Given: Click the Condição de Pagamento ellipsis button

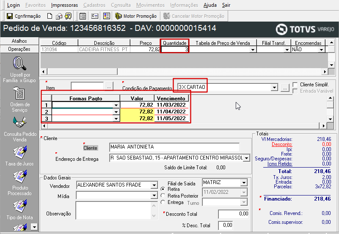Looking at the screenshot, I should pos(285,88).
